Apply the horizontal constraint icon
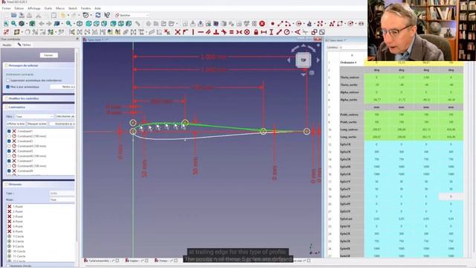This screenshot has width=476, height=268. (x=200, y=32)
